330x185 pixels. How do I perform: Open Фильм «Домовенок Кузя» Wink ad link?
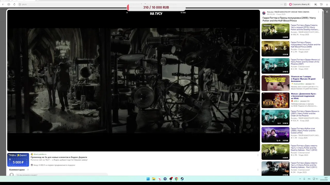303,96
